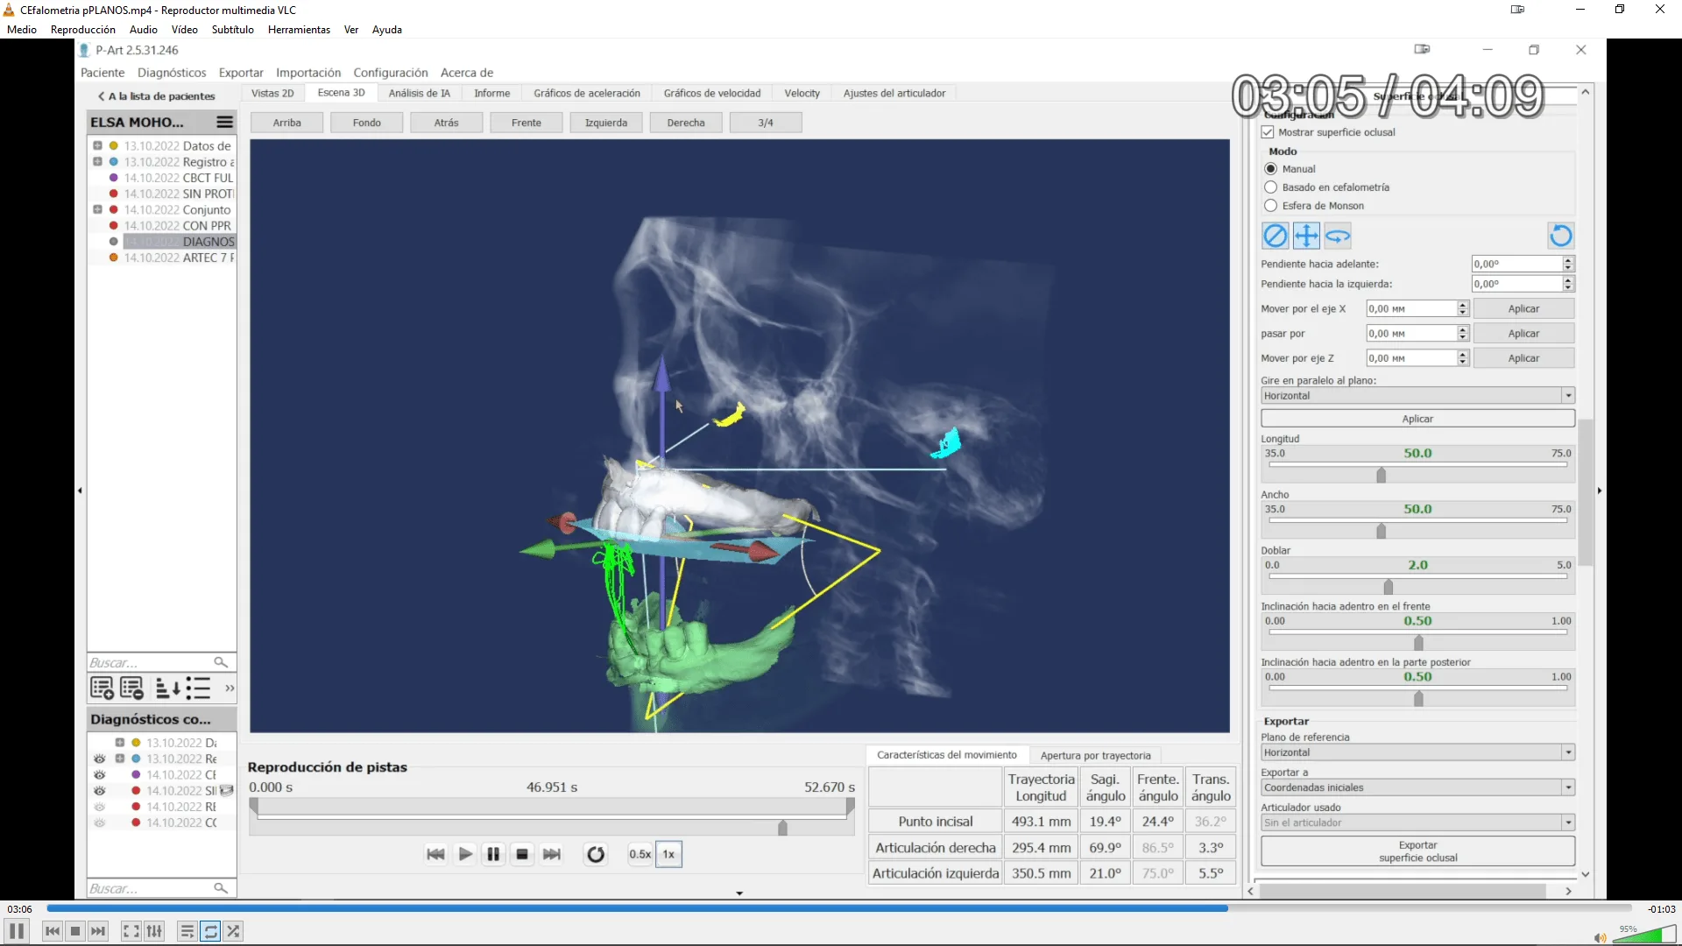
Task: Adjust the Doblar slider handle
Action: [x=1388, y=587]
